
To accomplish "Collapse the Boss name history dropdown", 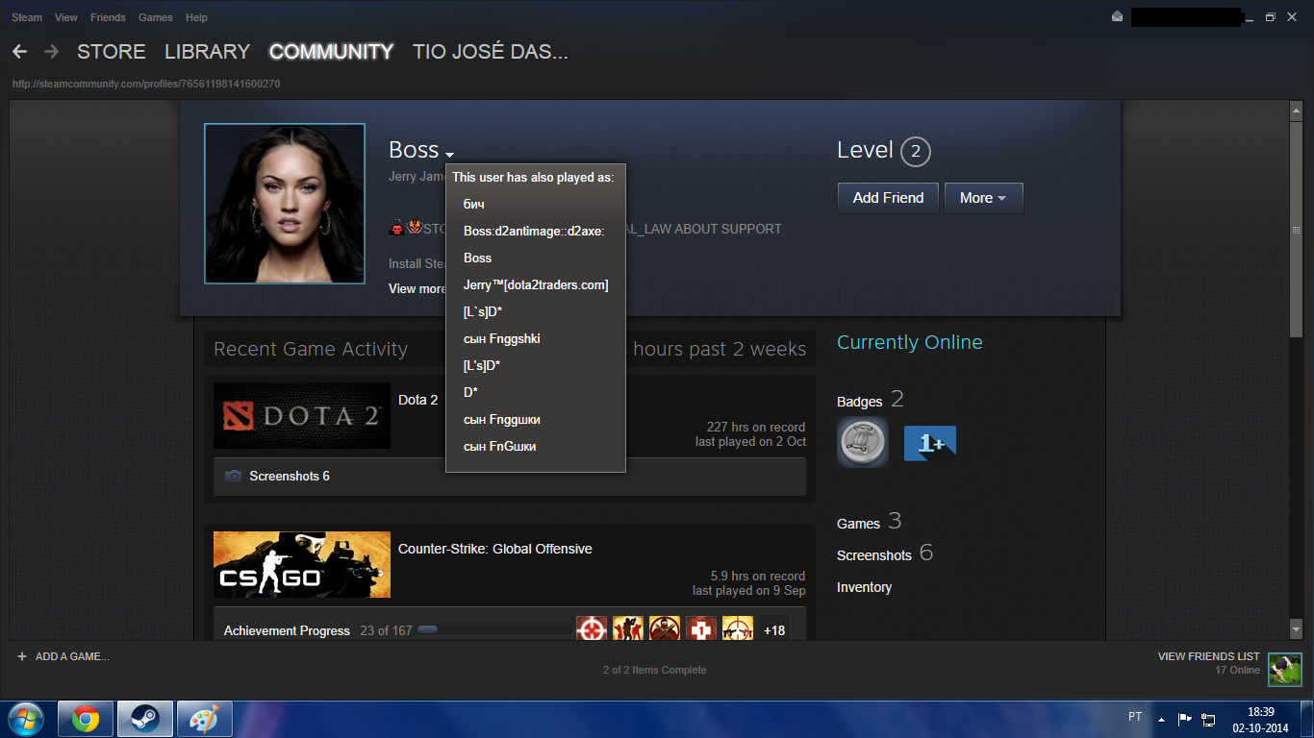I will click(449, 154).
